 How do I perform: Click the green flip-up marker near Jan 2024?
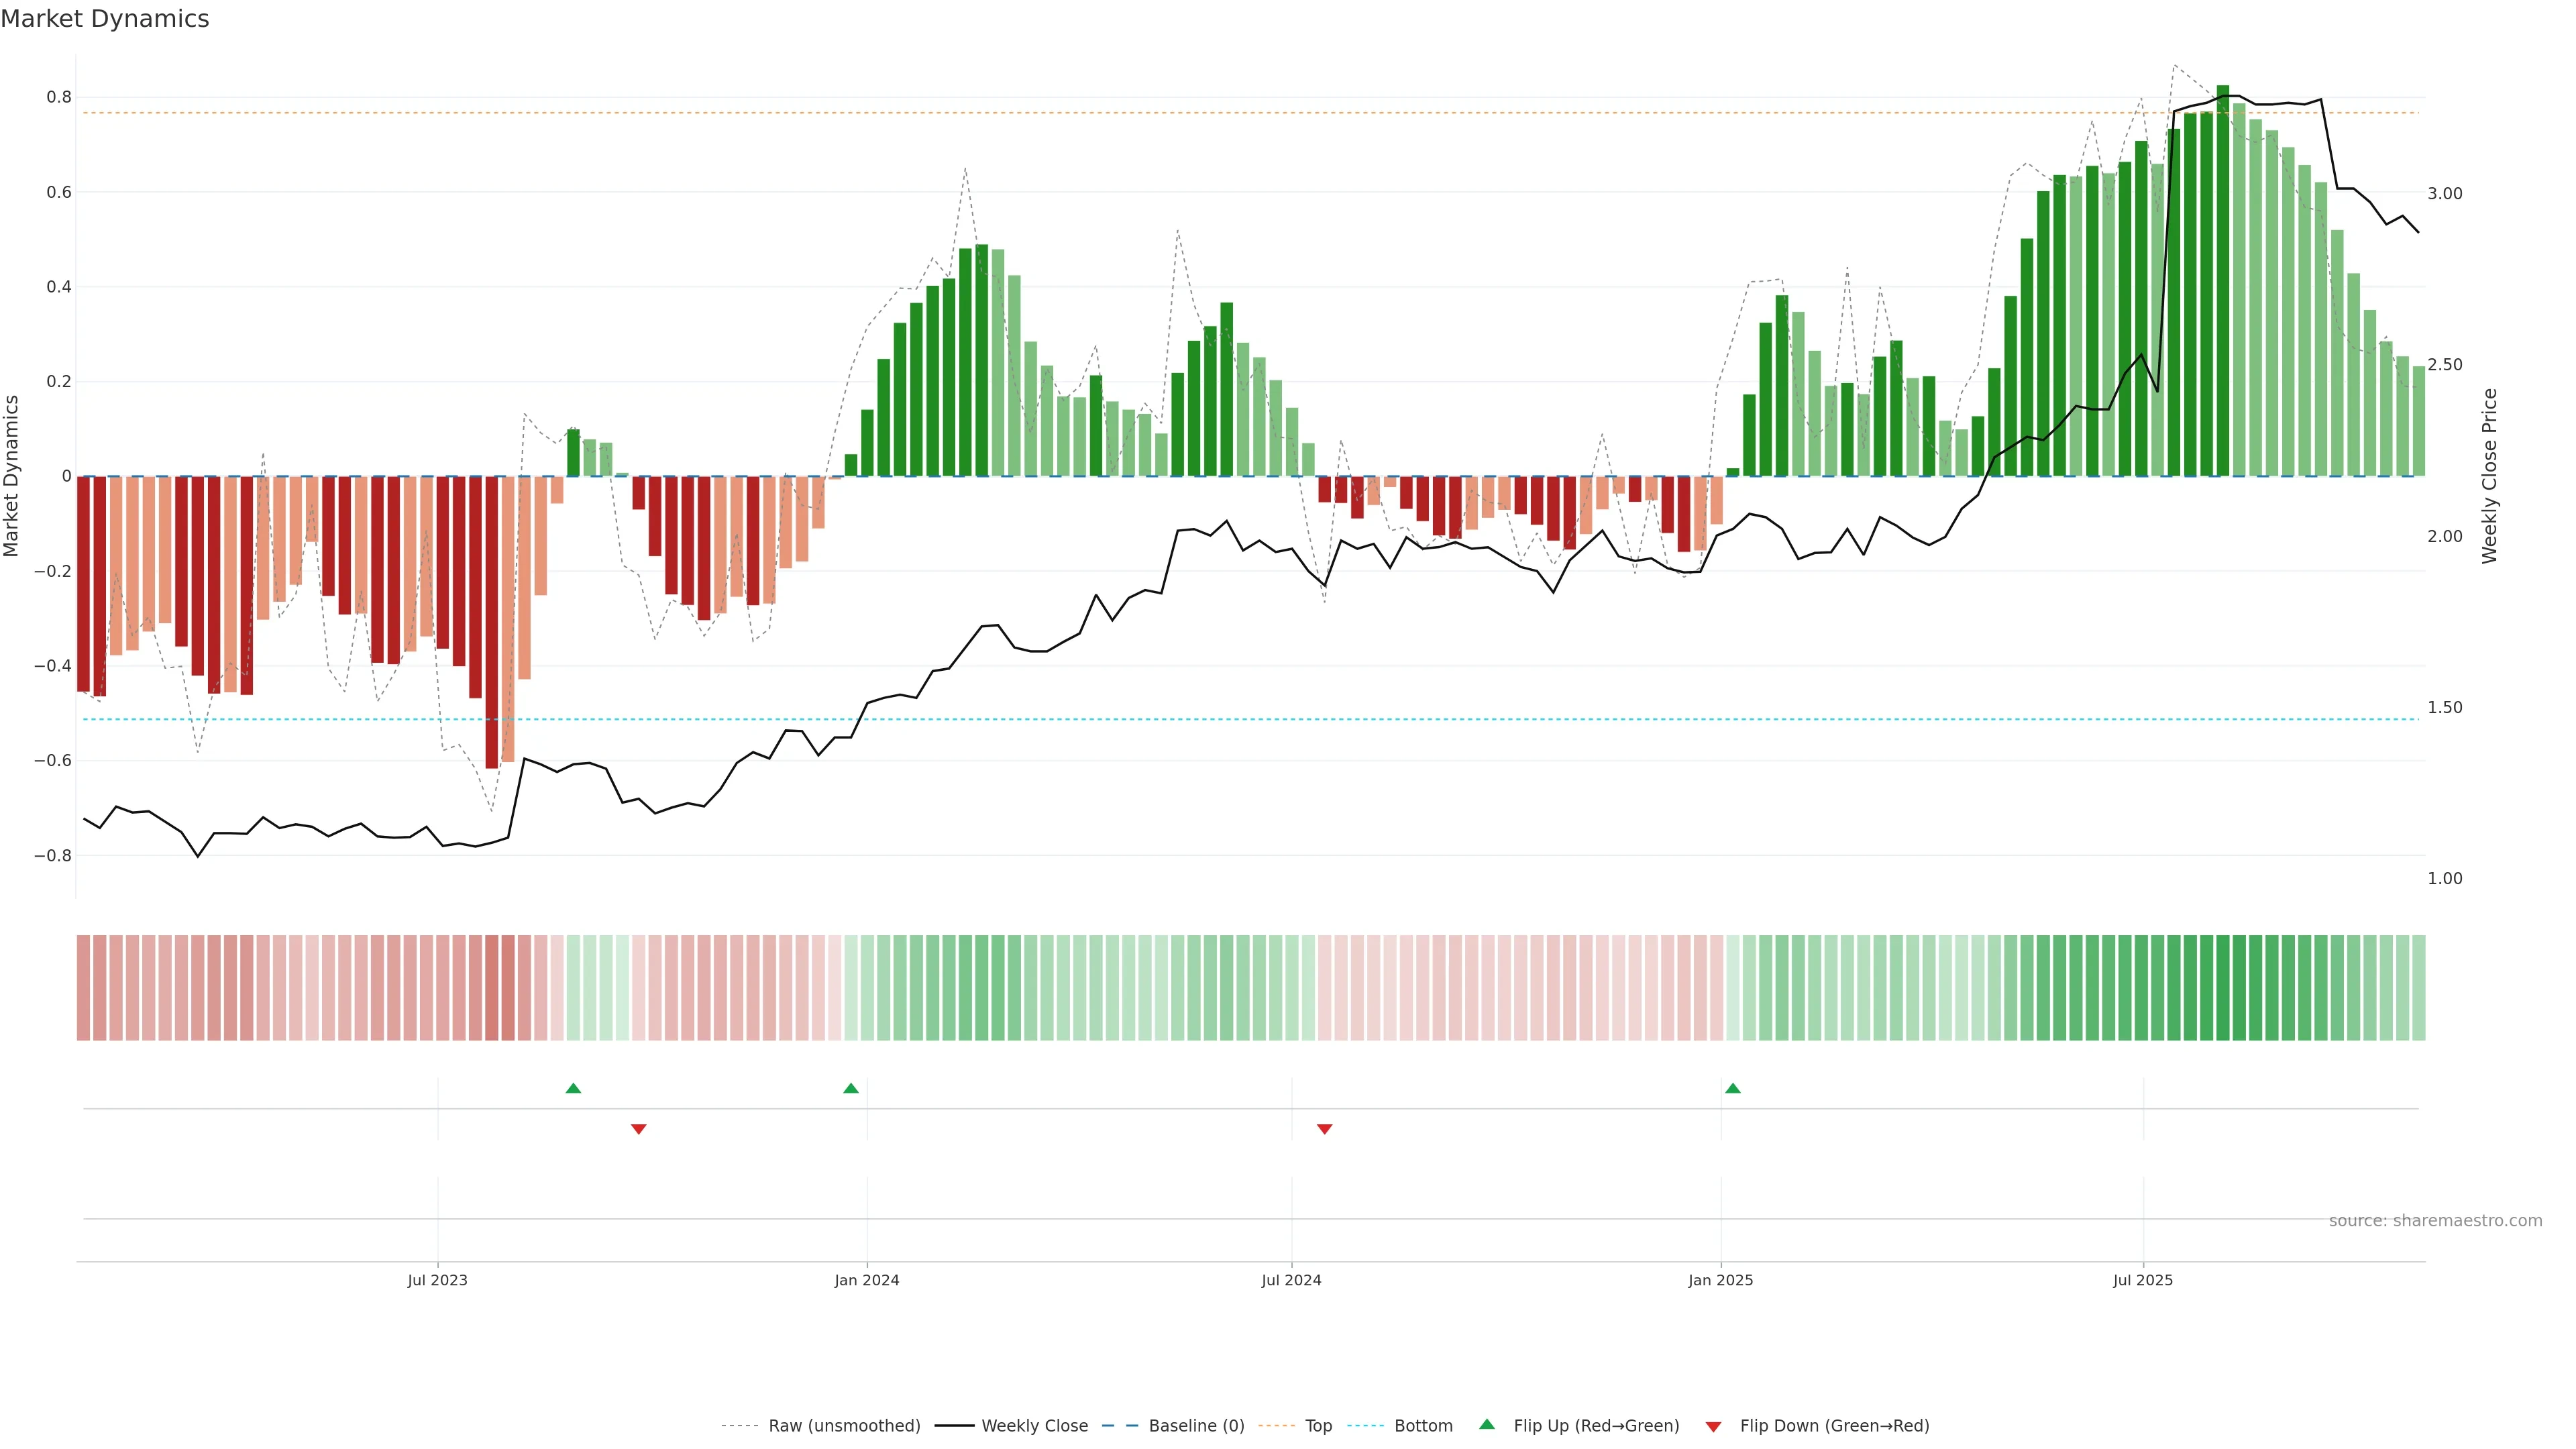[851, 1088]
